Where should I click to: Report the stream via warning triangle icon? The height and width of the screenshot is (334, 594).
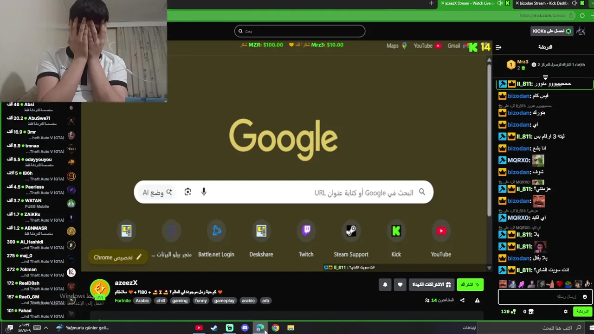[477, 301]
